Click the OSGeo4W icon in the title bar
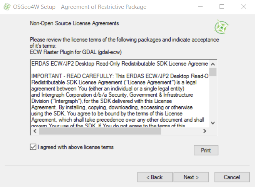The width and height of the screenshot is (255, 187). 7,7
